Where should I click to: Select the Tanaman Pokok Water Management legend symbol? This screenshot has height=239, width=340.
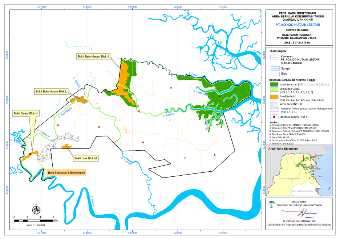pos(274,109)
